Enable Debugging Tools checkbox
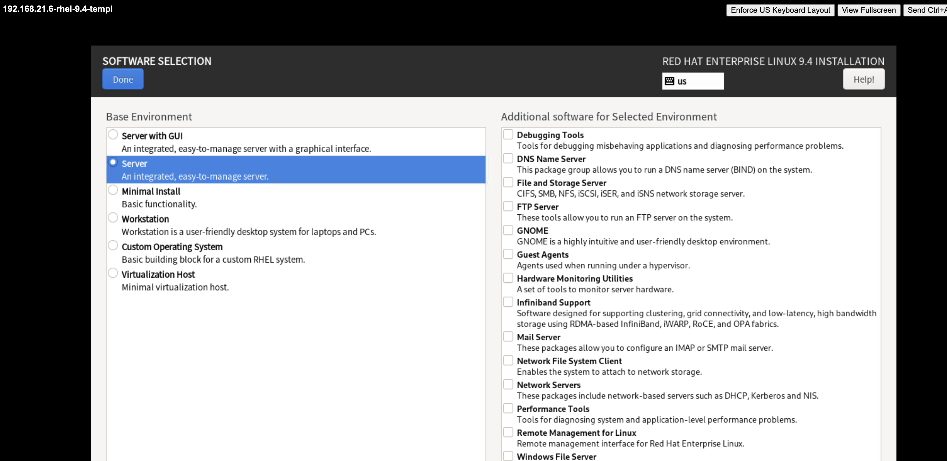Image resolution: width=947 pixels, height=461 pixels. (508, 135)
